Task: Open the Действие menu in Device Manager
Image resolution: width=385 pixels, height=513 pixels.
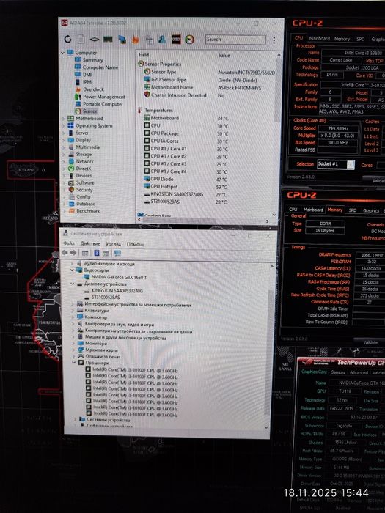Action: click(90, 244)
